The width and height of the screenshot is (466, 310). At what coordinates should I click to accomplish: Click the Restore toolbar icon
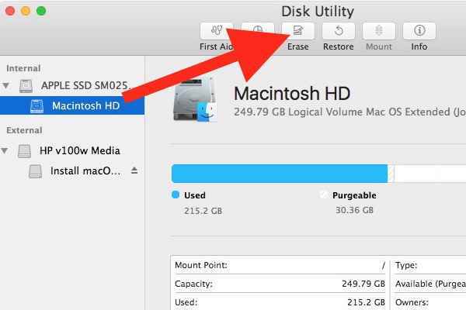[x=339, y=31]
